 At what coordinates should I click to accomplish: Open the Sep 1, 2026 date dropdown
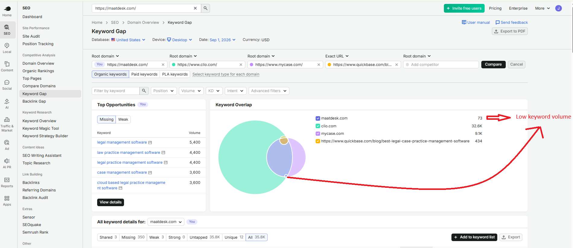pyautogui.click(x=222, y=40)
